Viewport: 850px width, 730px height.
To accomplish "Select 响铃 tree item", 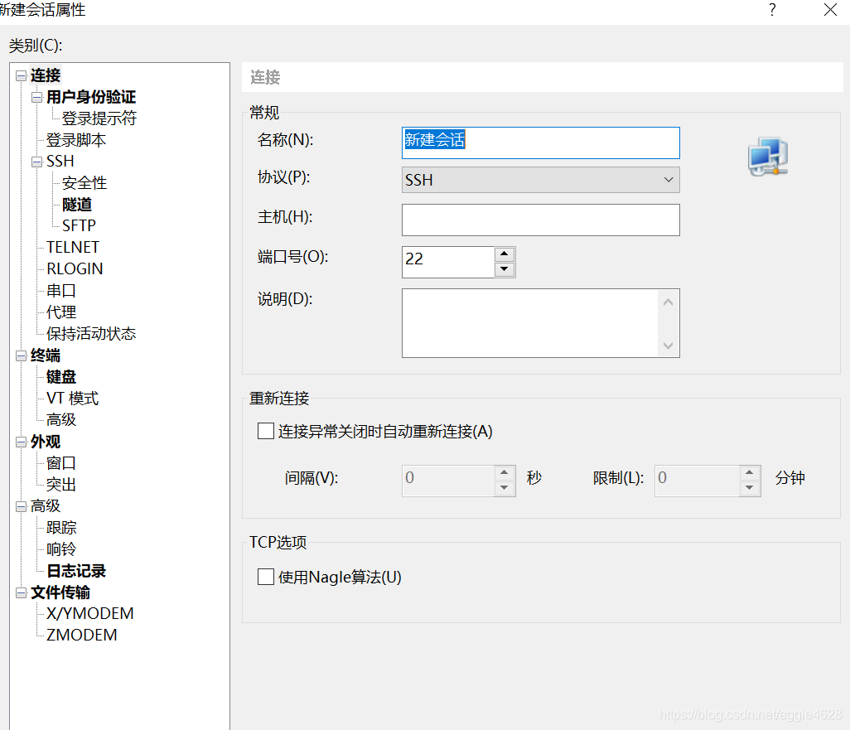I will pos(60,549).
